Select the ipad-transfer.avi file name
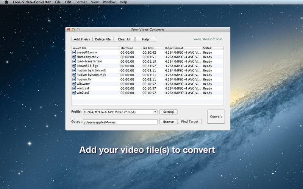This screenshot has width=303, height=189. tap(89, 61)
